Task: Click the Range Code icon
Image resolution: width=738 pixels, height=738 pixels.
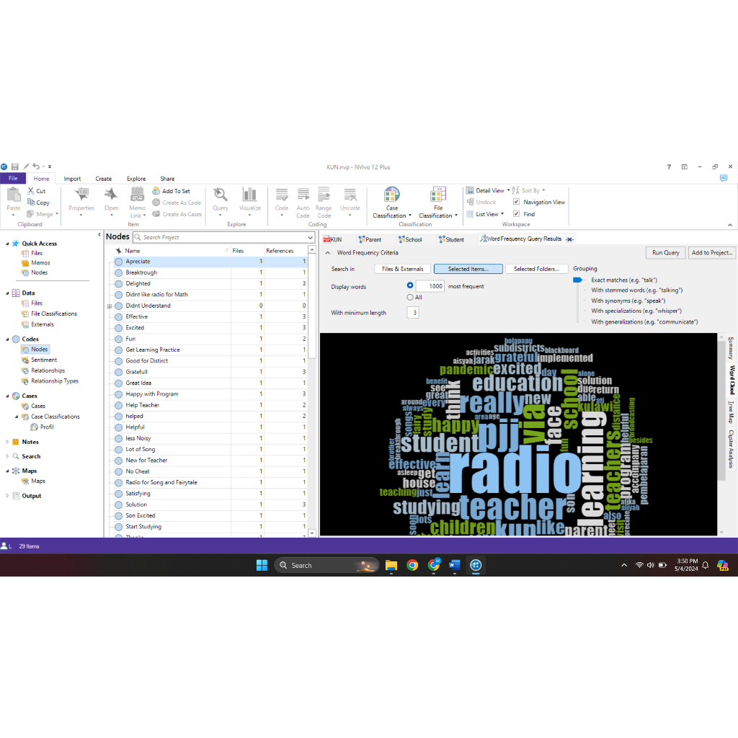Action: click(324, 195)
